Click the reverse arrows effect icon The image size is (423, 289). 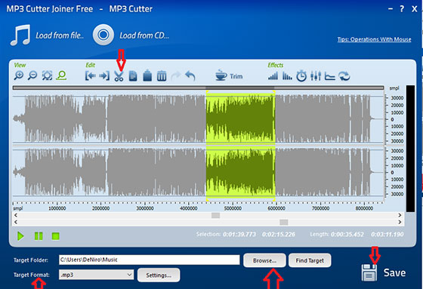(x=344, y=76)
